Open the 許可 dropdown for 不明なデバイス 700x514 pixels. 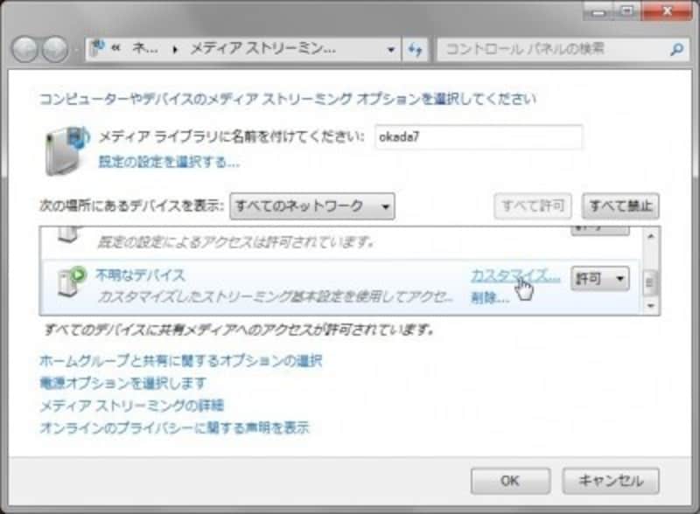tap(600, 279)
